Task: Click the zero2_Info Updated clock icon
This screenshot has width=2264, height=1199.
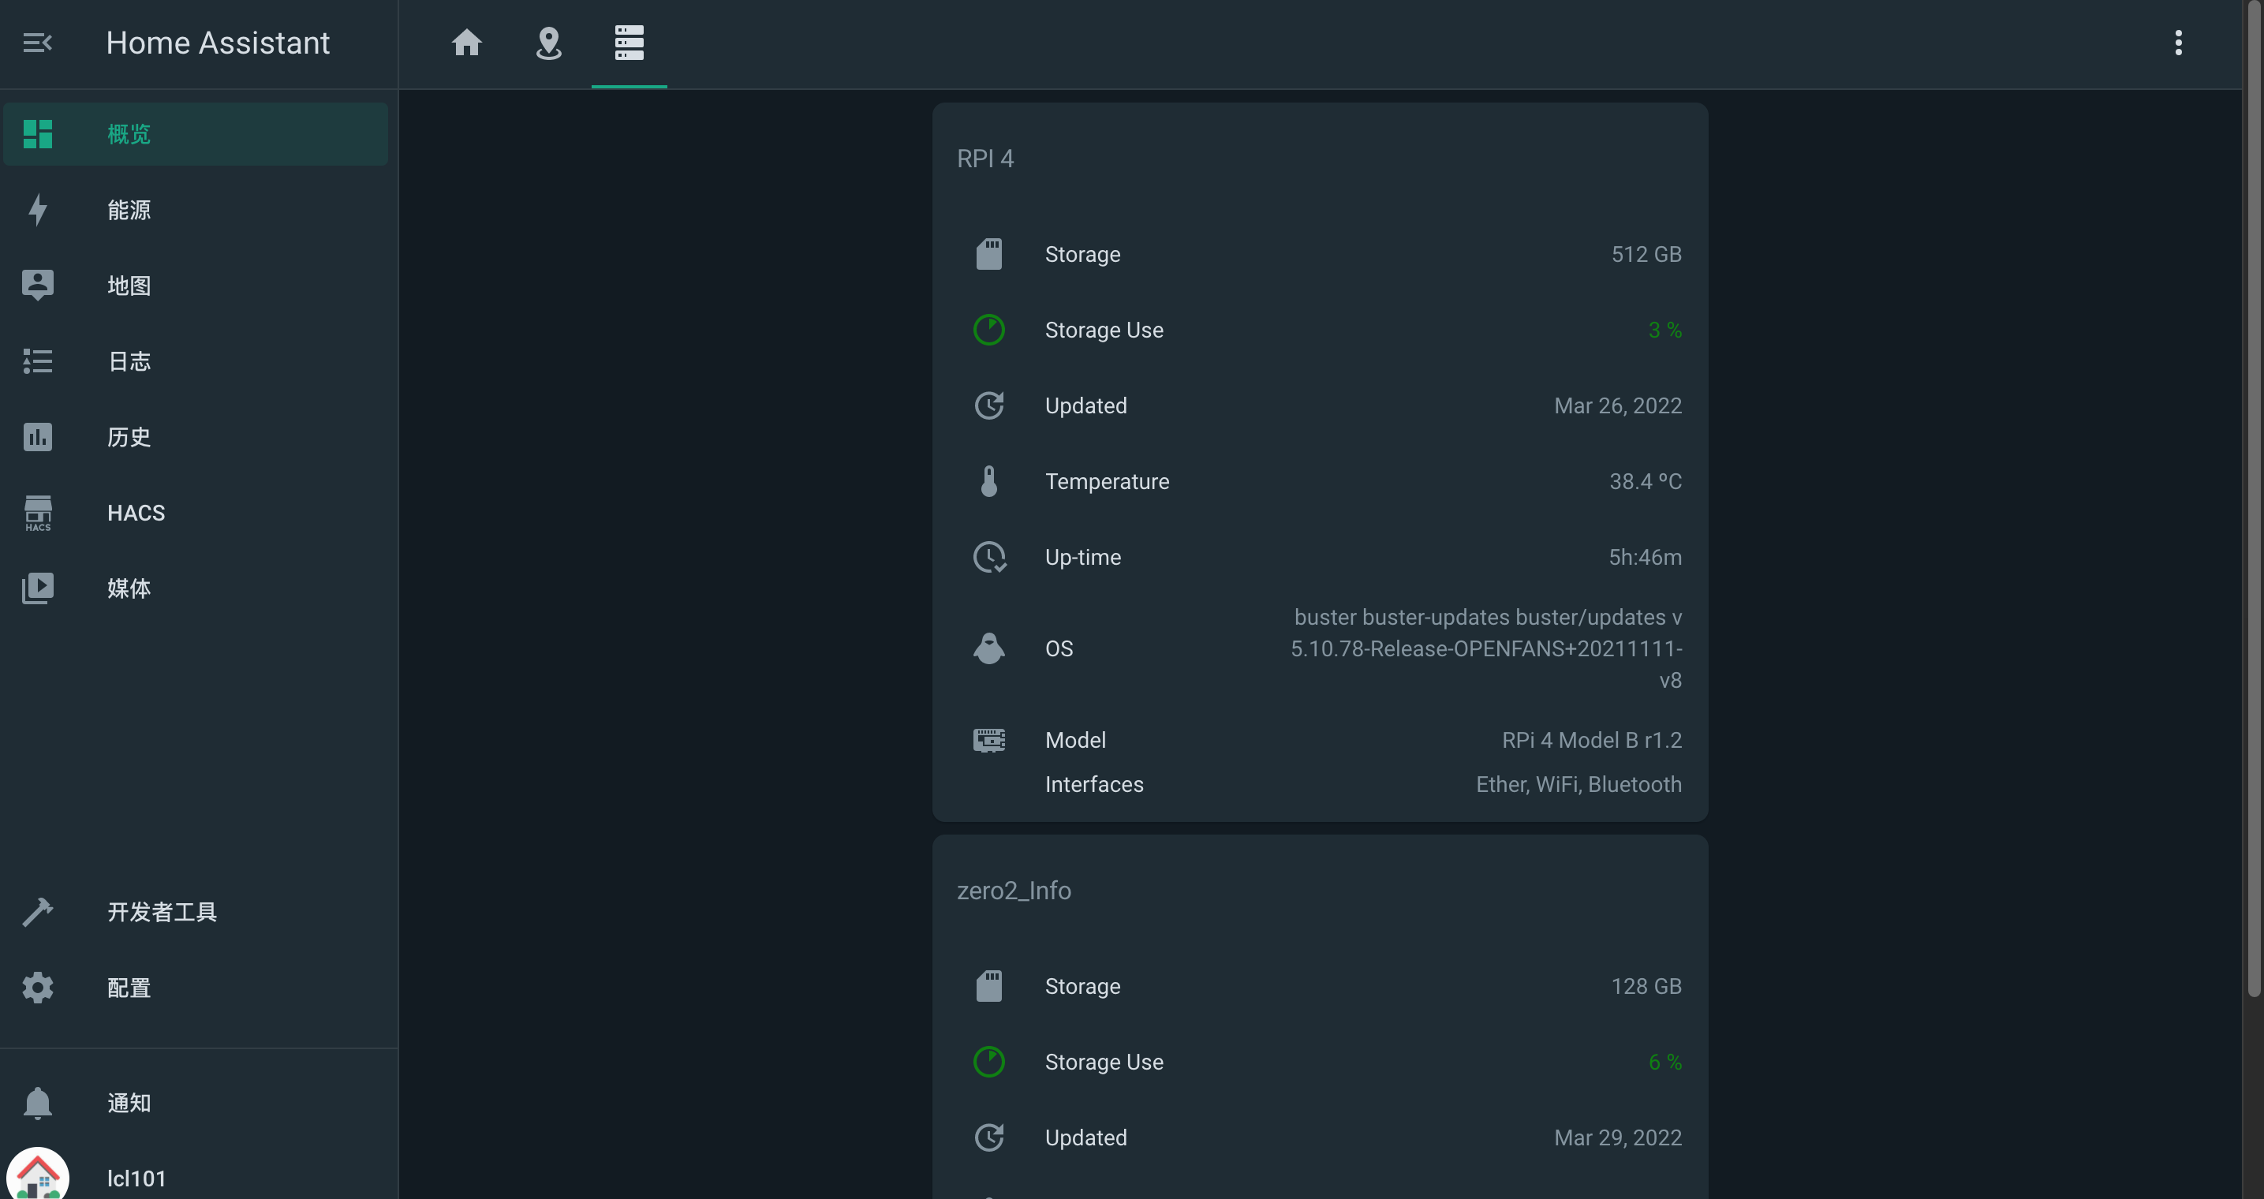Action: pyautogui.click(x=988, y=1137)
